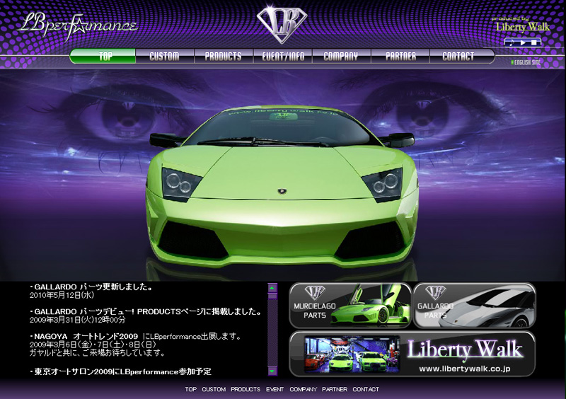Image resolution: width=566 pixels, height=399 pixels.
Task: Click the LB emblem on Murcielago Parts banner
Action: [315, 292]
